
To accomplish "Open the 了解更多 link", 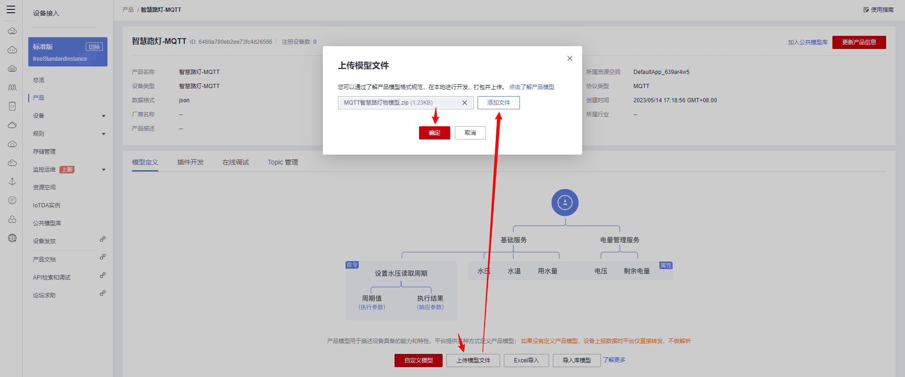I will 614,360.
